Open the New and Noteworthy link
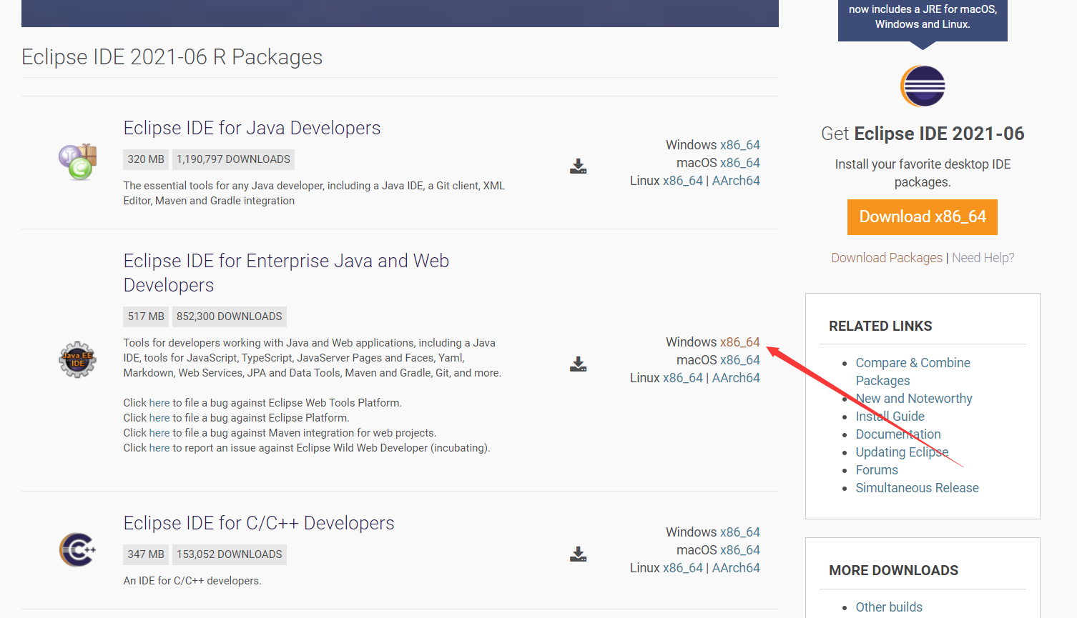1077x618 pixels. 914,399
